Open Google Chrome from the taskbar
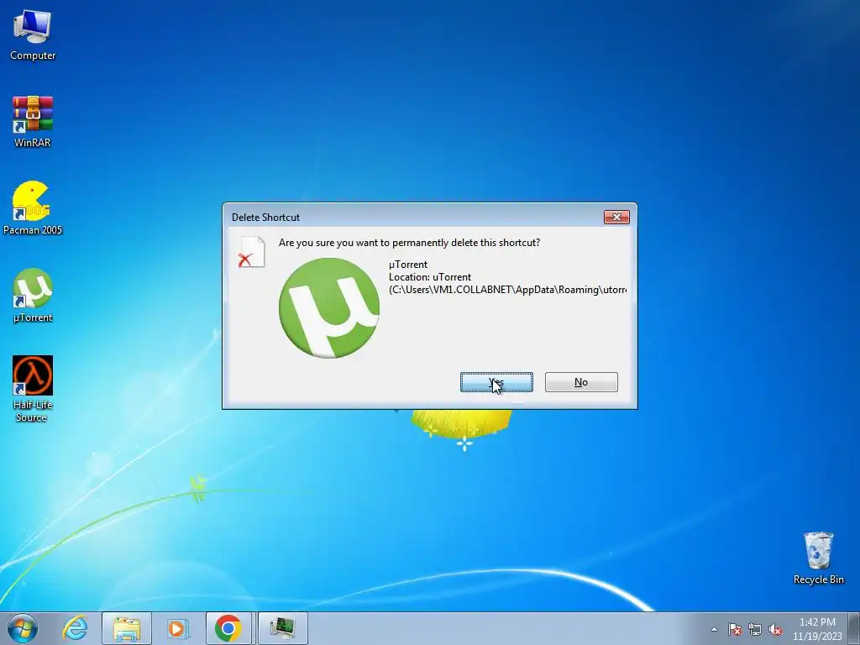Screen dimensions: 860x645 point(228,628)
